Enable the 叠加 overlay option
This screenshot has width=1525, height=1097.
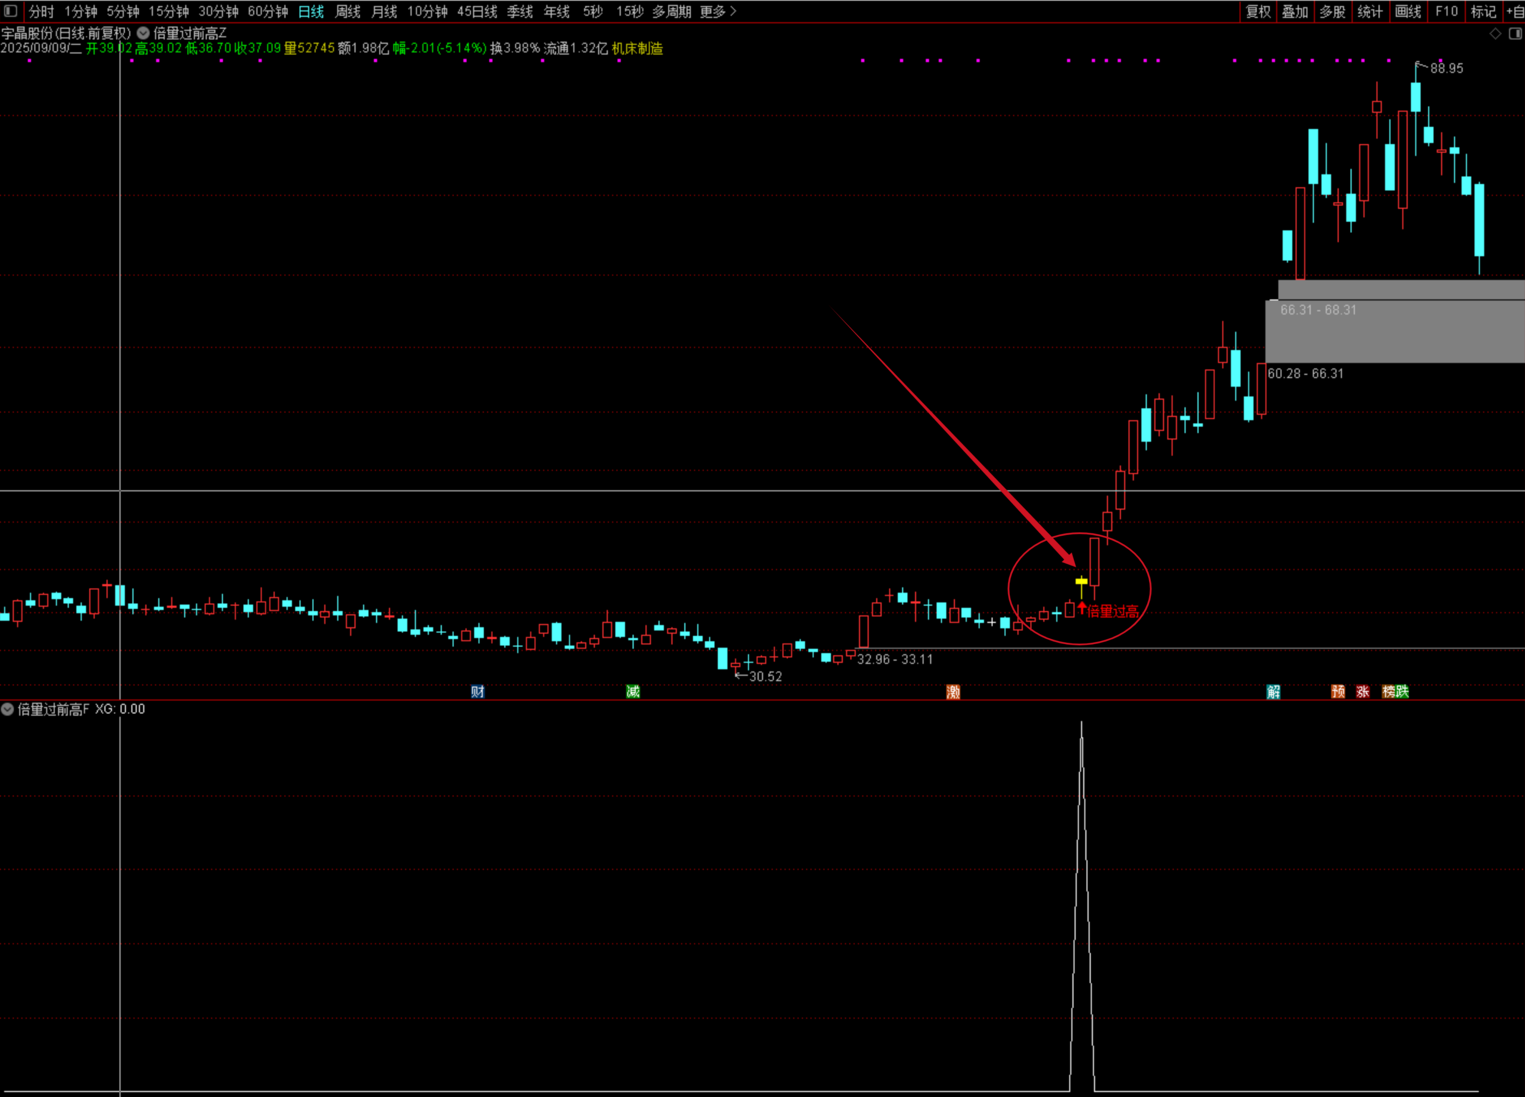point(1294,11)
